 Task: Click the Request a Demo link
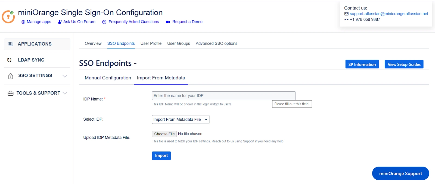(187, 22)
